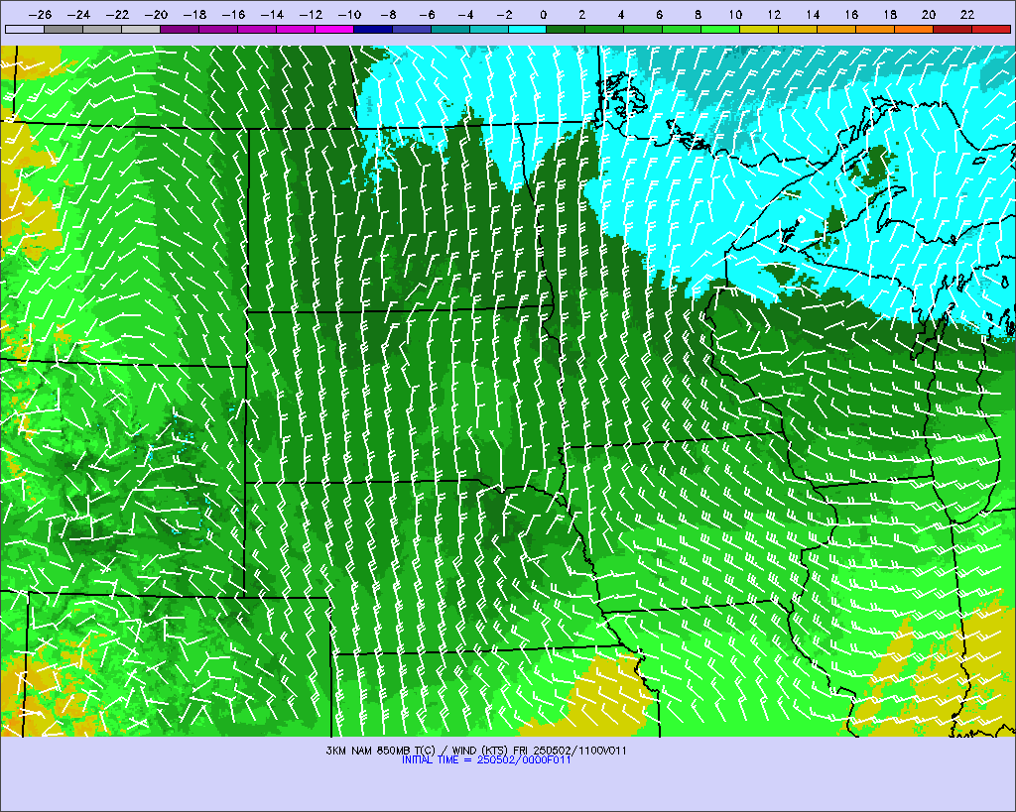Click the lavender swatch left of -26
This screenshot has height=812, width=1016.
tap(25, 29)
